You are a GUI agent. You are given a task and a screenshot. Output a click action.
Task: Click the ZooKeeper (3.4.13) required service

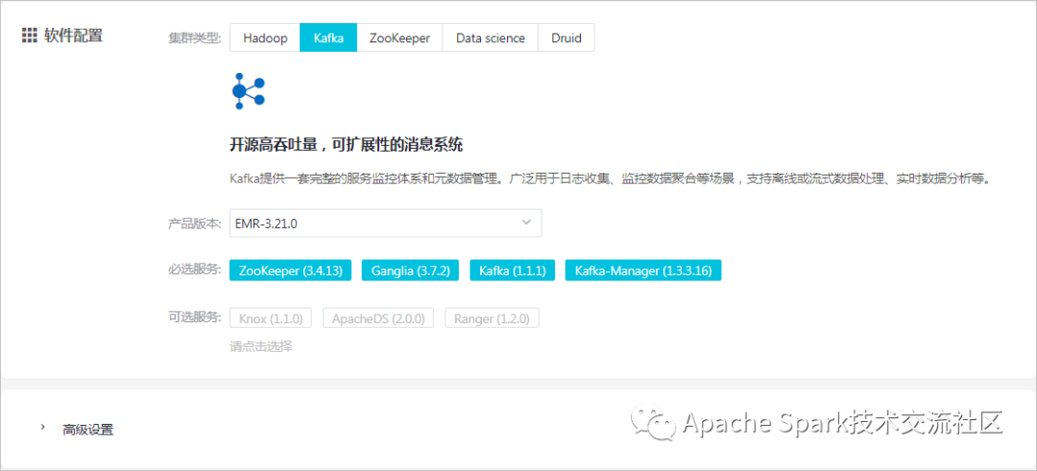[x=290, y=271]
